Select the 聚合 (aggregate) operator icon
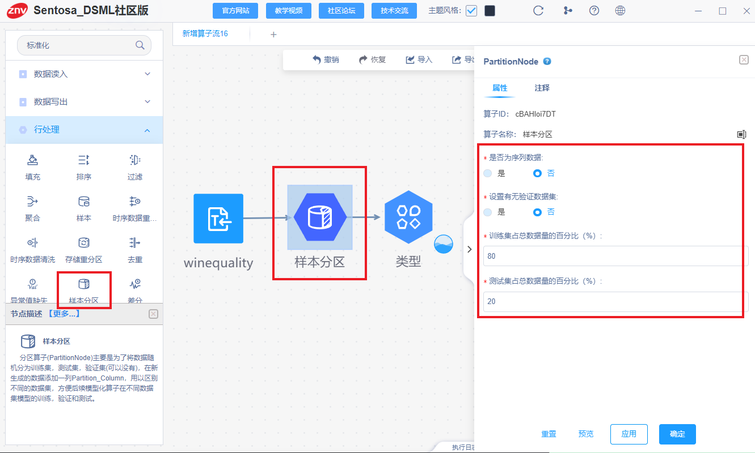755x453 pixels. point(33,201)
